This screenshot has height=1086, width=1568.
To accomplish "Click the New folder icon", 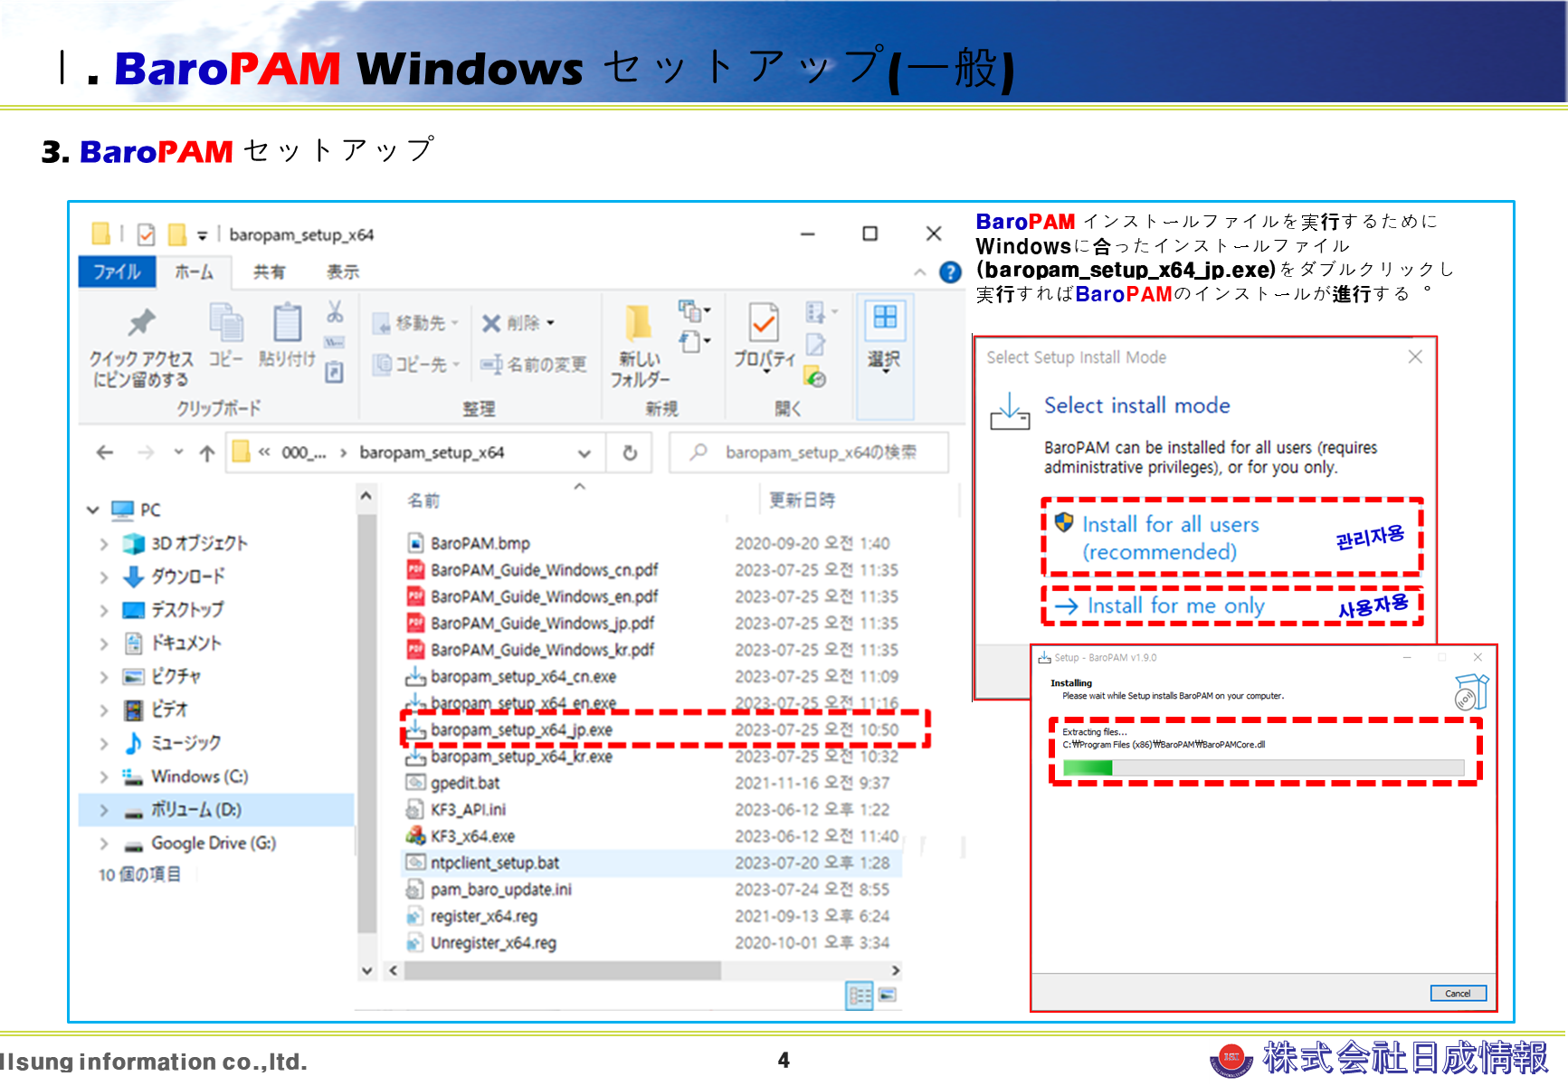I will 639,324.
